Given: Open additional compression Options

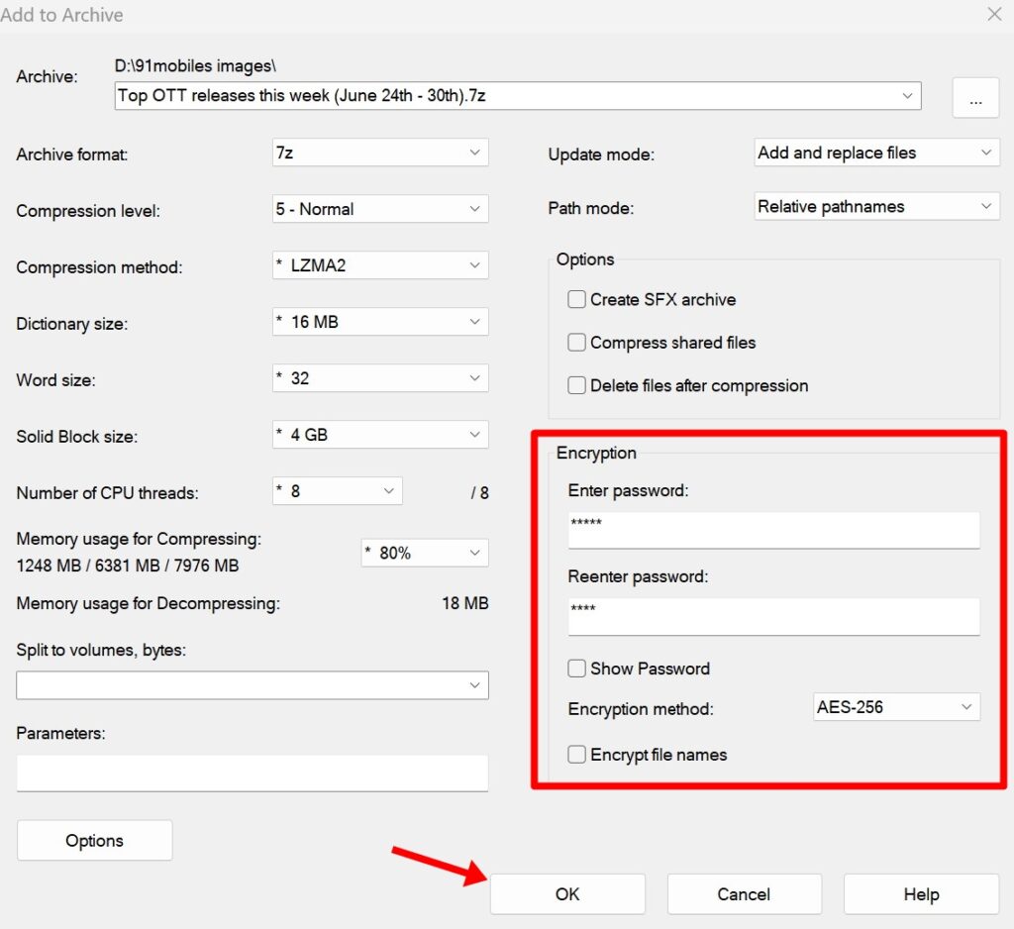Looking at the screenshot, I should tap(94, 840).
